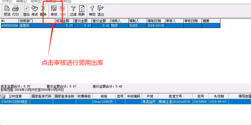
Task: Click the 产地 column header
Action: click(x=150, y=96)
